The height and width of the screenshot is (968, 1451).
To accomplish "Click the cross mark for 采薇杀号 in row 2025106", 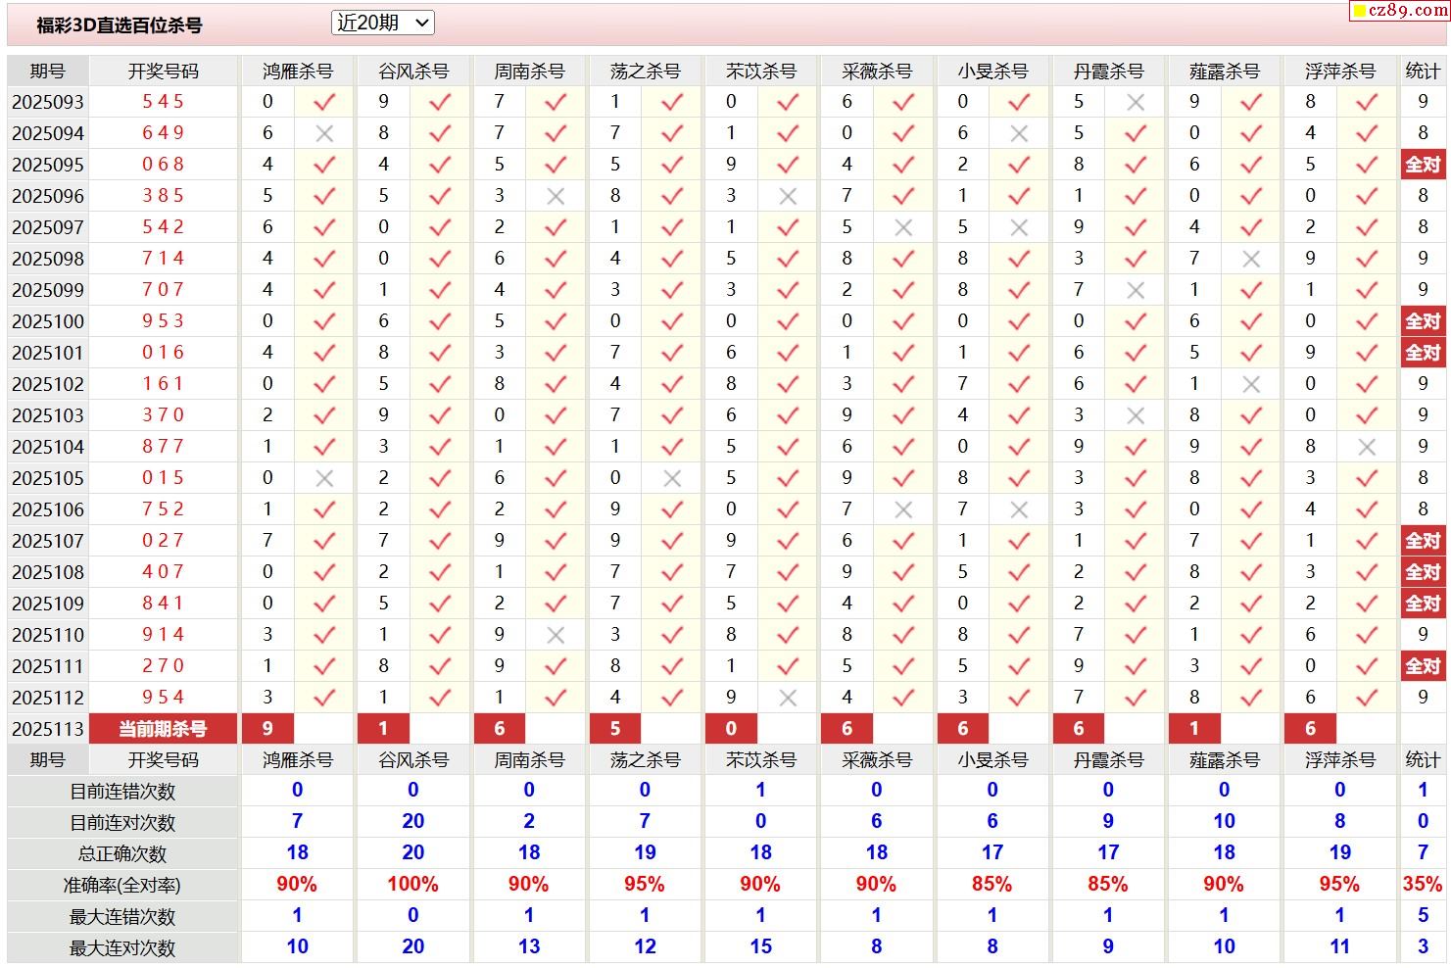I will point(903,509).
